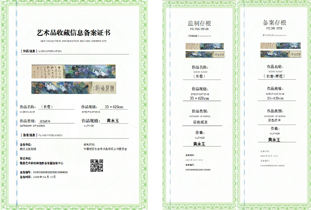Open the upper scroll painting image on main certificate
311x210 pixels.
[74, 72]
